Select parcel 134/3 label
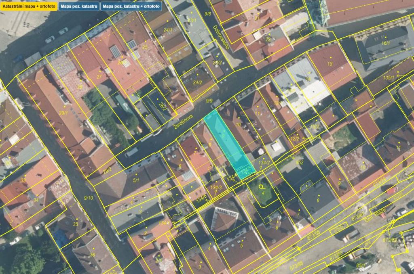Image resolution: width=414 pixels, height=274 pixels. (216, 187)
